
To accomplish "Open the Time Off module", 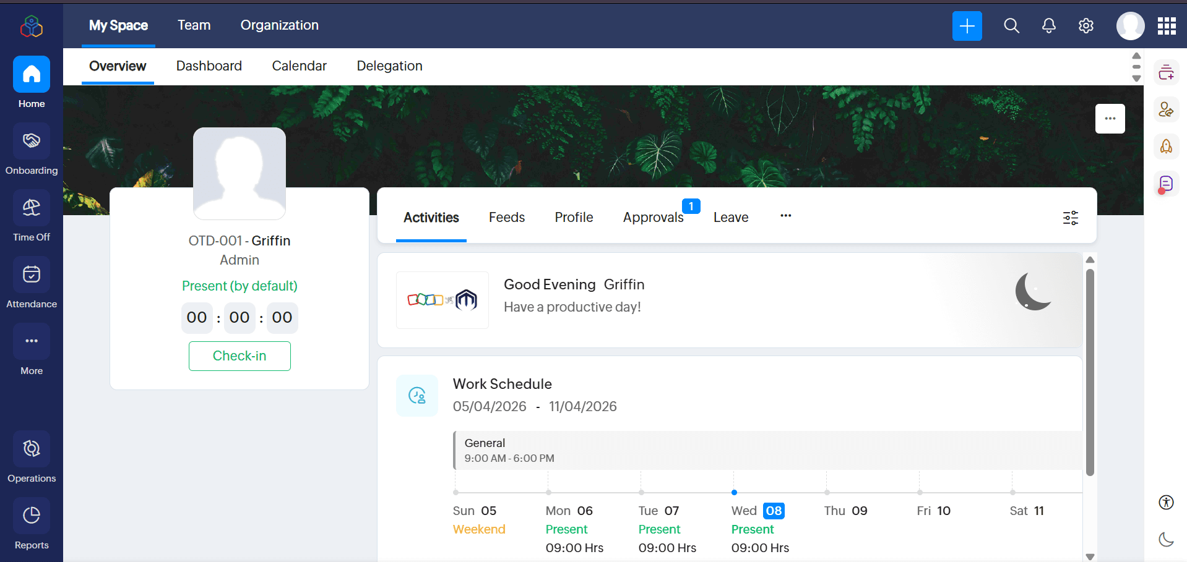I will coord(31,216).
